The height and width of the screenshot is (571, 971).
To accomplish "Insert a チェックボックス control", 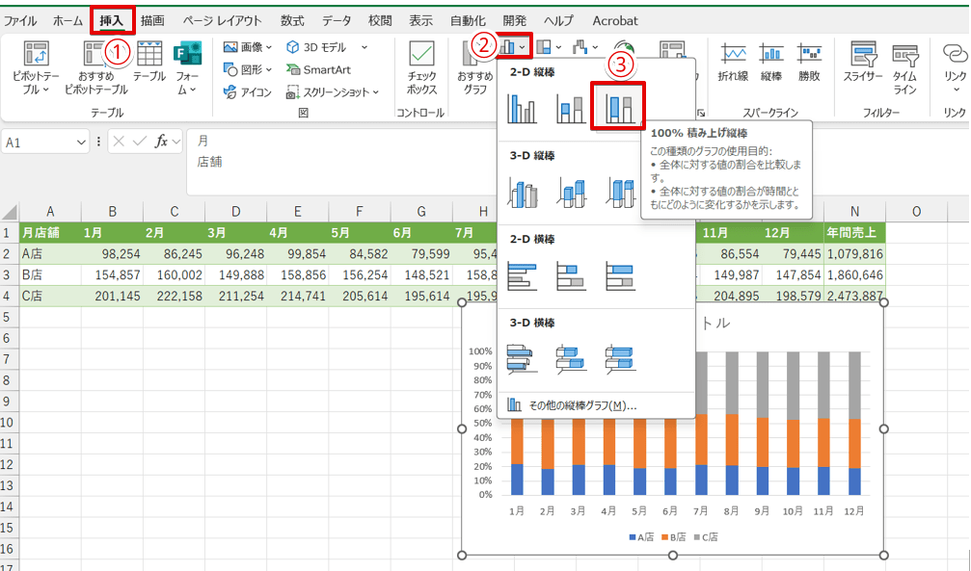I will point(421,68).
